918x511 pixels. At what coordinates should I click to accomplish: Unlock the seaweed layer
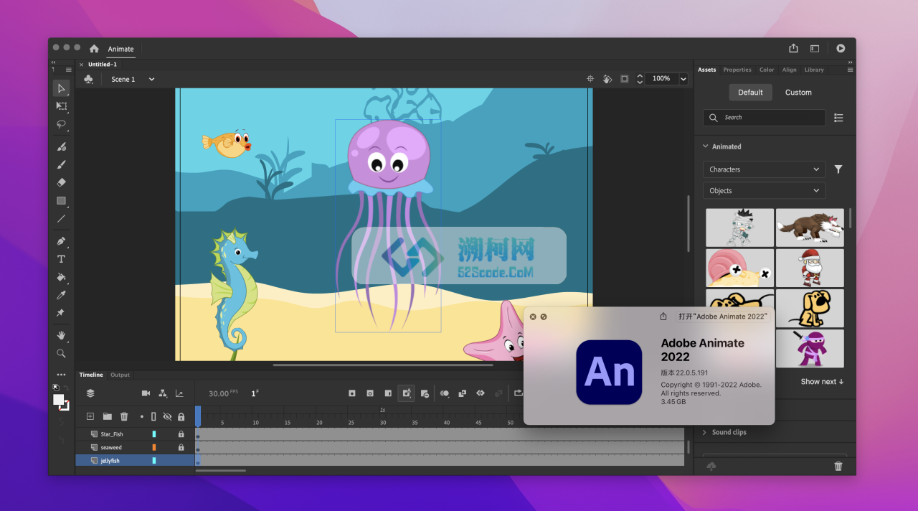coord(181,447)
